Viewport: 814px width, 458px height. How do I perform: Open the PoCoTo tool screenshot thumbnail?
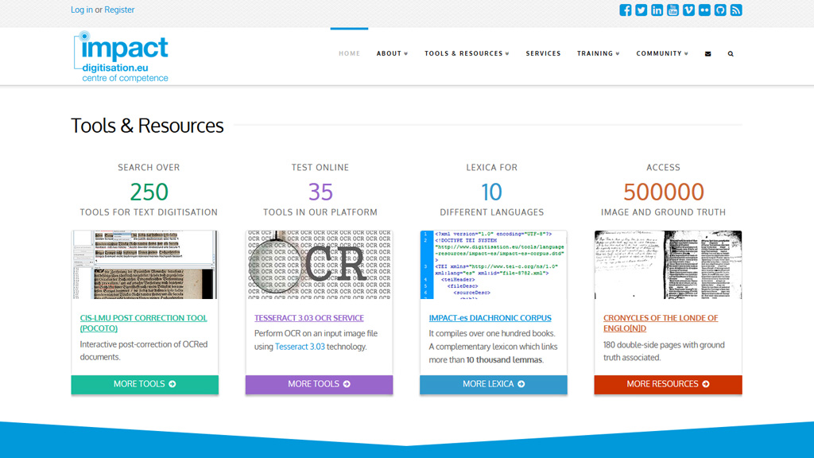coord(145,265)
